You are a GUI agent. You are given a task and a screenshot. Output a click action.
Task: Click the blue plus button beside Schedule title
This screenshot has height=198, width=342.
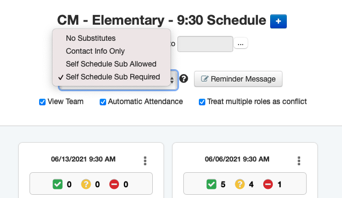pyautogui.click(x=278, y=21)
